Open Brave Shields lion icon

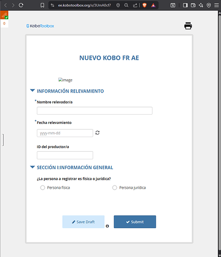(x=144, y=5)
